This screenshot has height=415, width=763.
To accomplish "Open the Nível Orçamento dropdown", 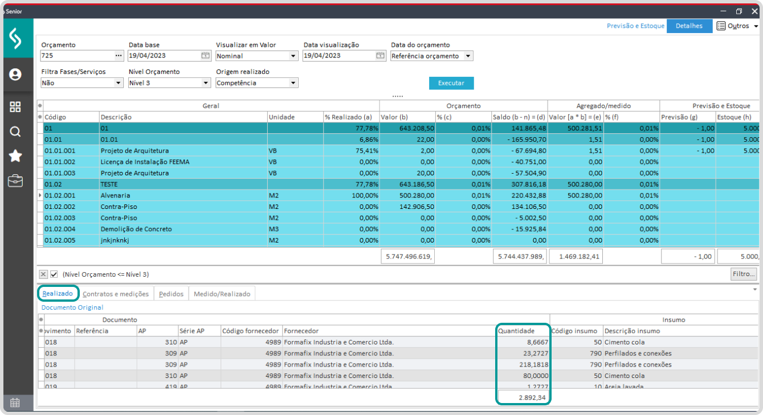I will pos(206,83).
